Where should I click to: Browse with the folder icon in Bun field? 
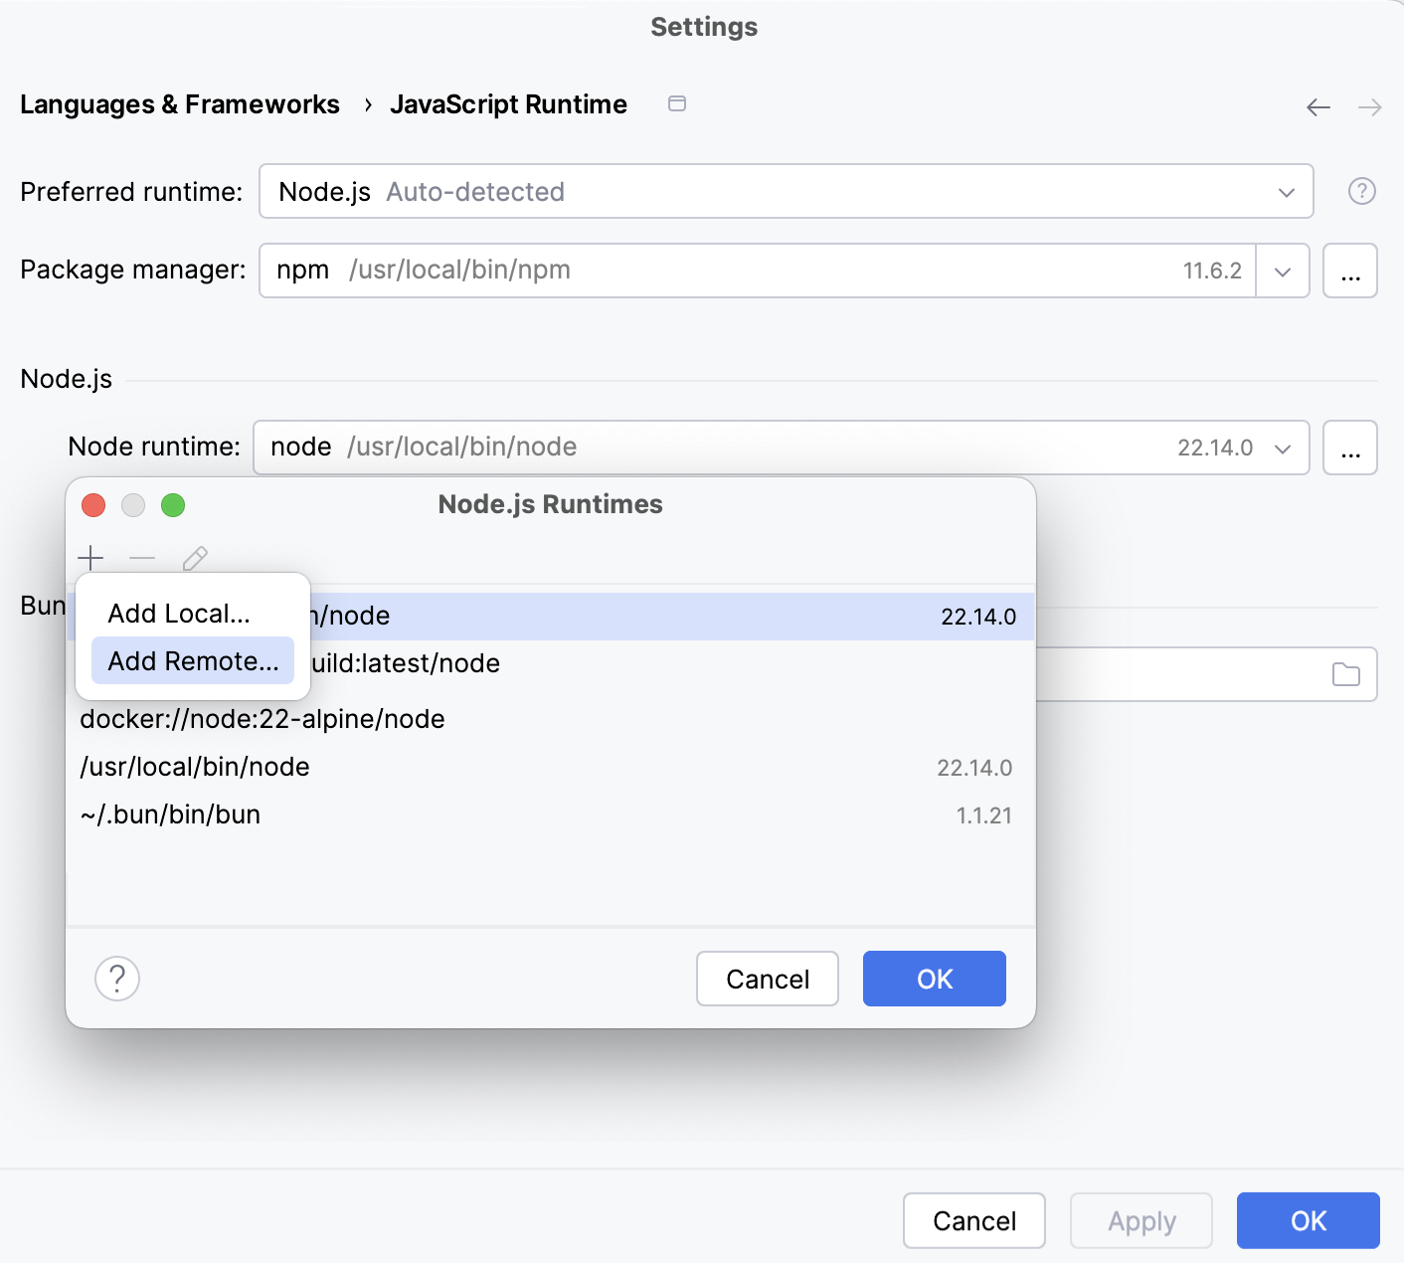[x=1346, y=674]
